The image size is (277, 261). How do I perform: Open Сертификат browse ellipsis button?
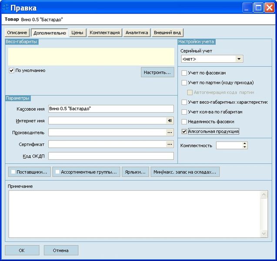click(x=170, y=144)
